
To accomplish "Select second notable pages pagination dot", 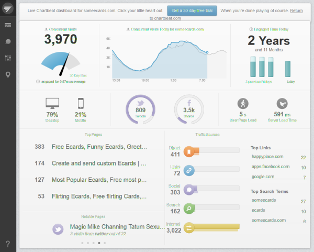I will (88, 243).
